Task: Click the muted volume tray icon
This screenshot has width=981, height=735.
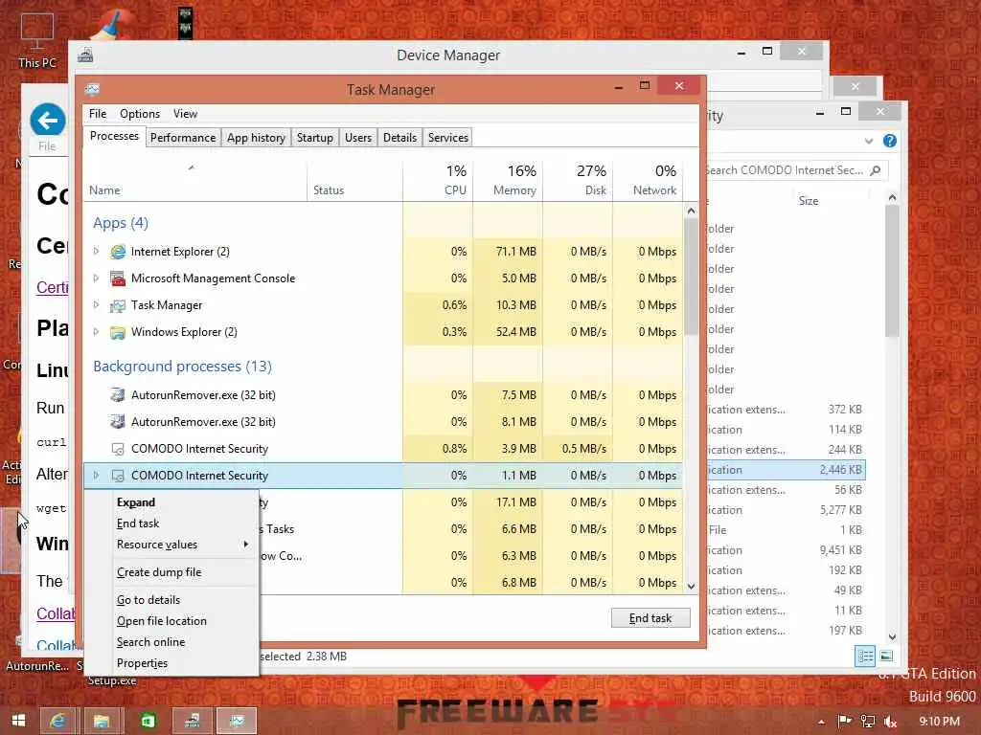Action: (890, 722)
